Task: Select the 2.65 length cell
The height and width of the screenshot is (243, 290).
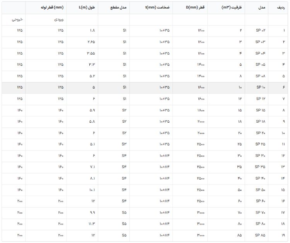Action: [x=82, y=42]
